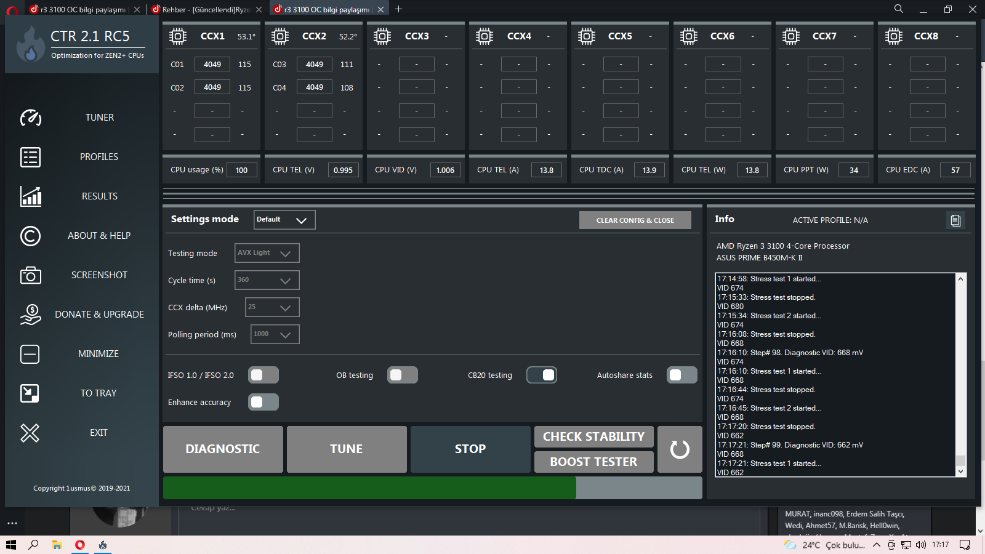
Task: Click the DIAGNOSTIC button
Action: pos(223,449)
